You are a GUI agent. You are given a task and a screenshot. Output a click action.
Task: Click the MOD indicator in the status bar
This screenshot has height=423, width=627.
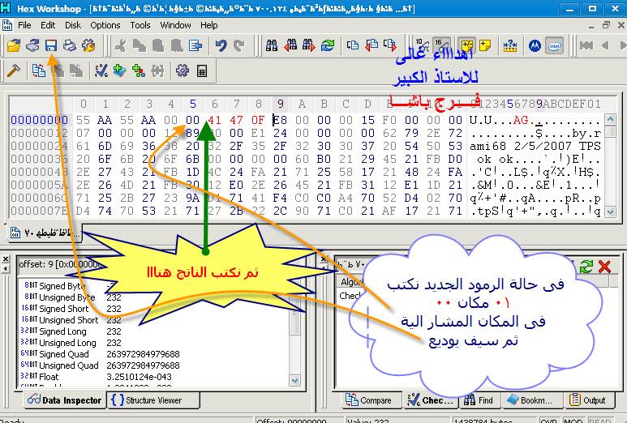573,421
